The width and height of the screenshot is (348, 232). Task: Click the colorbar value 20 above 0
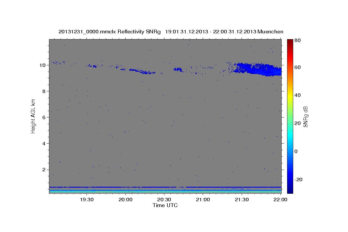tap(298, 123)
